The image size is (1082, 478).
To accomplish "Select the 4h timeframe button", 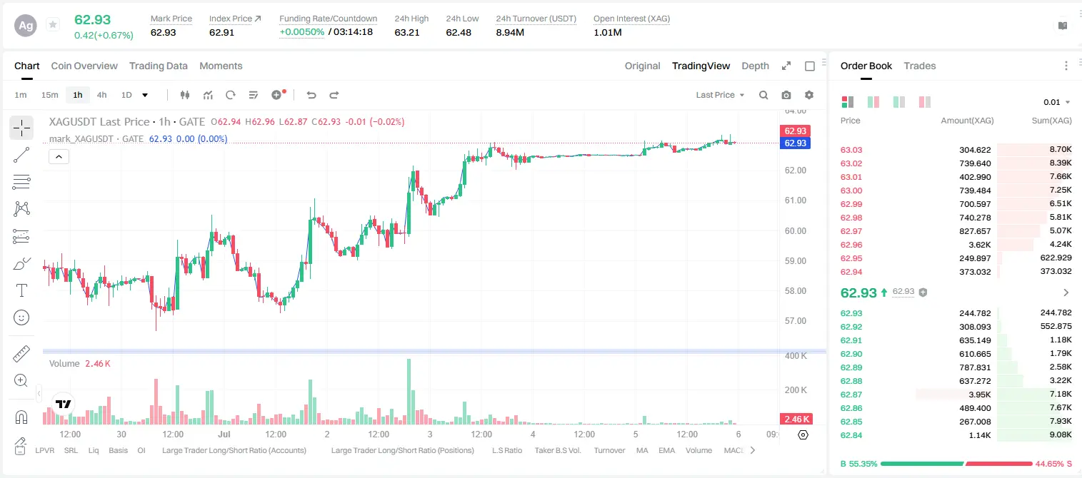I will (102, 95).
